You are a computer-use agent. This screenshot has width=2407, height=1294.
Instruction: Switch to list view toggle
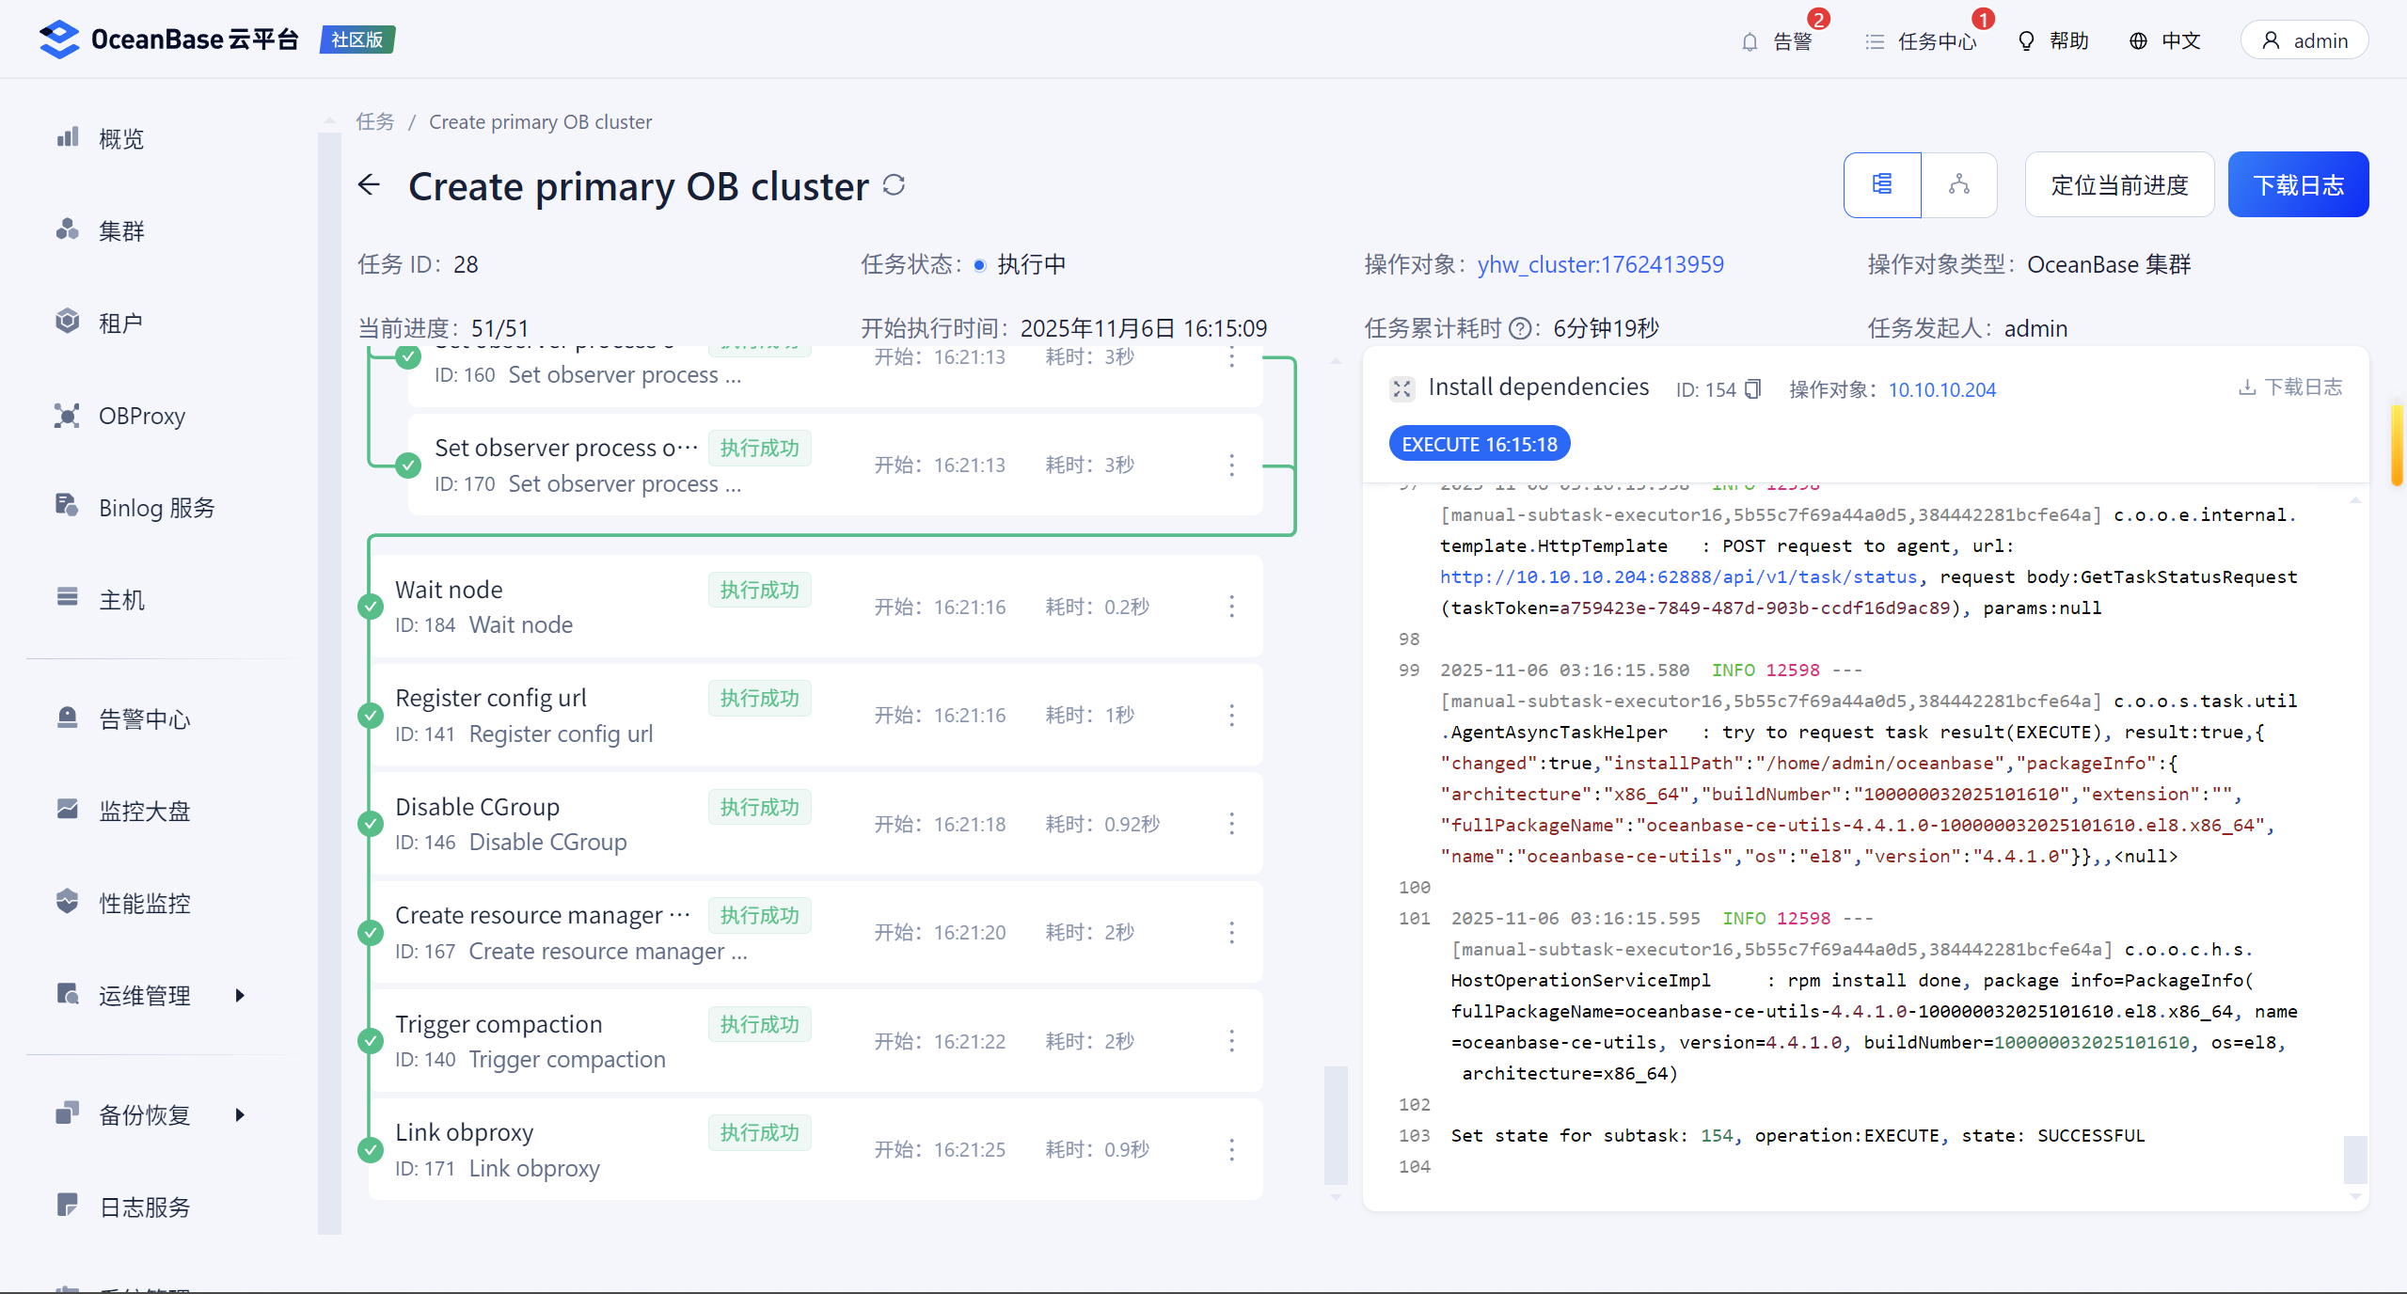1882,184
